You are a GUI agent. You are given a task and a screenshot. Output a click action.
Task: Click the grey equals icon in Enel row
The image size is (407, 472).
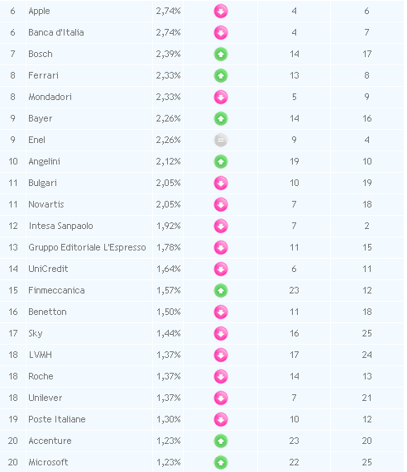pyautogui.click(x=221, y=140)
